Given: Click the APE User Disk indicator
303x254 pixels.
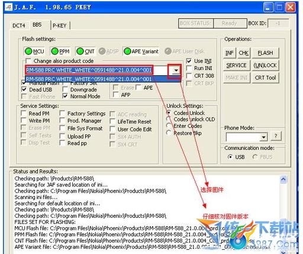Looking at the screenshot, I should [x=184, y=52].
